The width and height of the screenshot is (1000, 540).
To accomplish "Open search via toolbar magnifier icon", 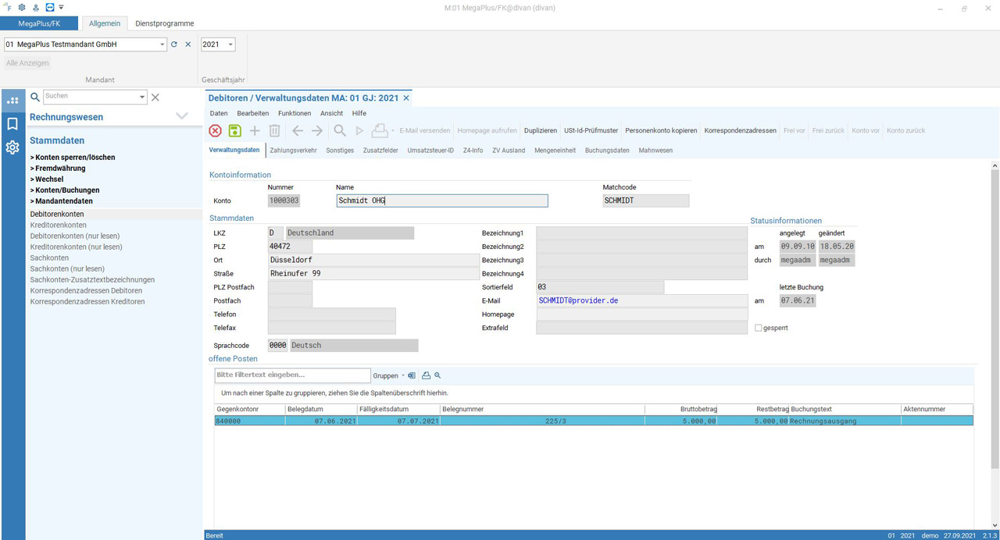I will click(x=340, y=131).
